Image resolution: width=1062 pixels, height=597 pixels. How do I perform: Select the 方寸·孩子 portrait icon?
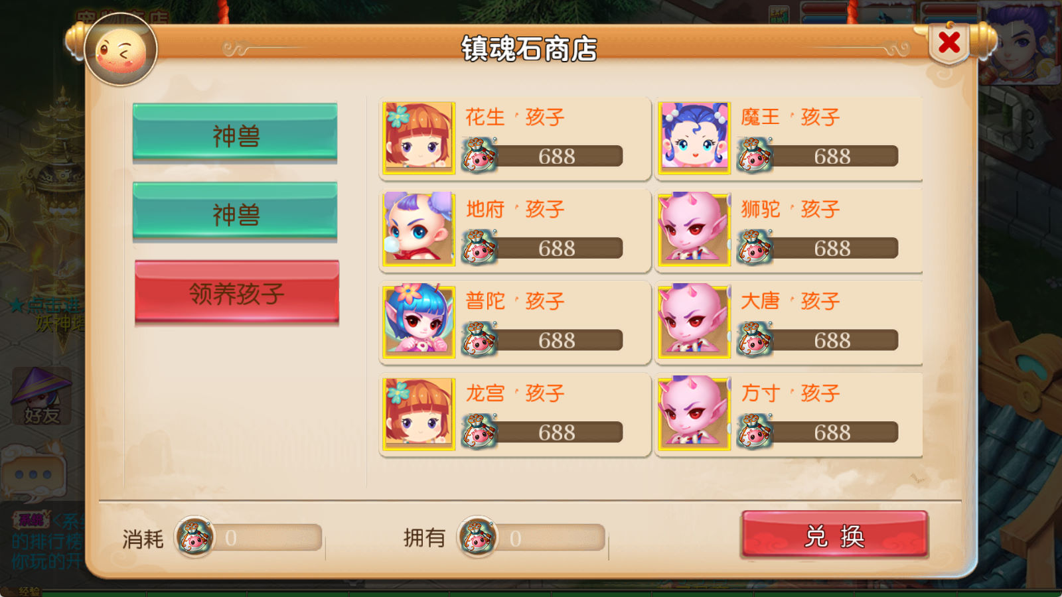pos(695,414)
